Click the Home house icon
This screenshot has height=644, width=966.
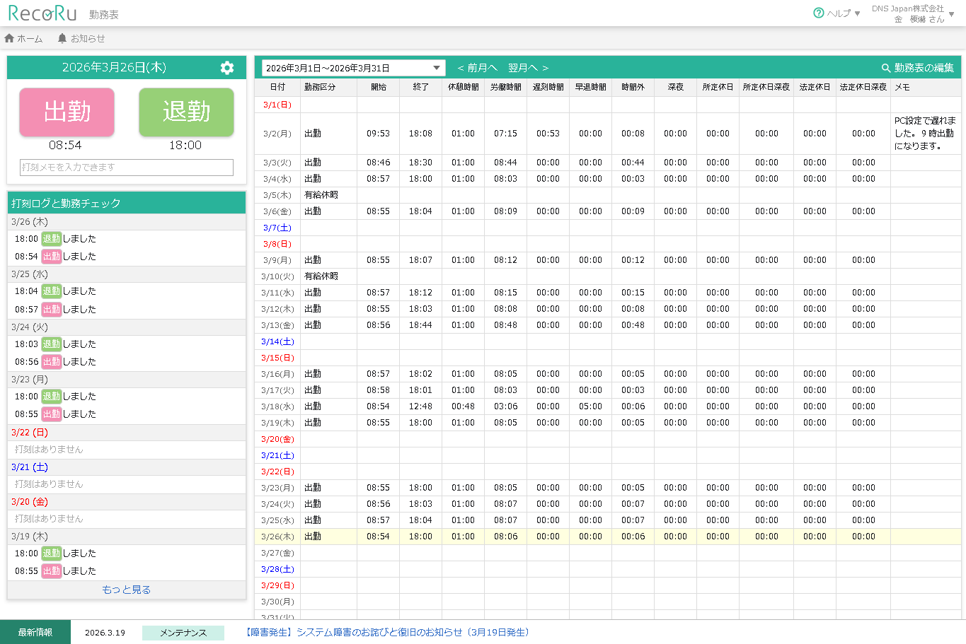9,38
